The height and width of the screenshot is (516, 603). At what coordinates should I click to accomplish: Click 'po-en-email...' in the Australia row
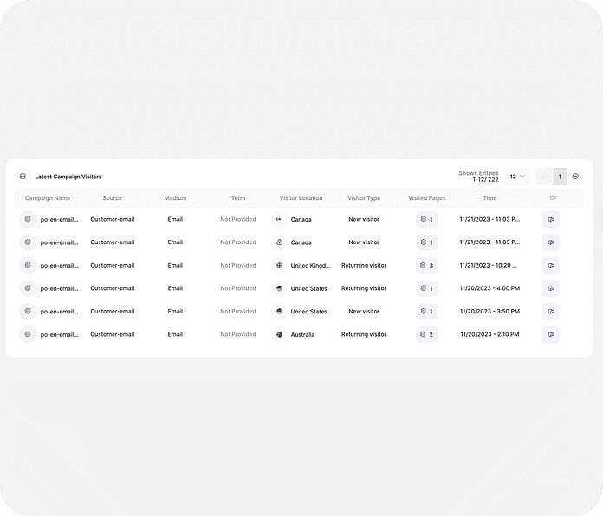click(59, 334)
